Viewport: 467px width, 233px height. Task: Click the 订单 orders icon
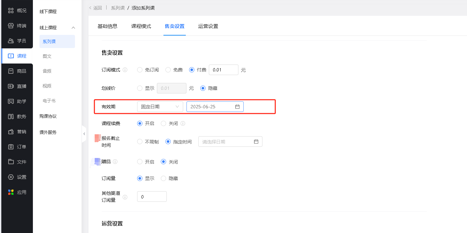11,147
